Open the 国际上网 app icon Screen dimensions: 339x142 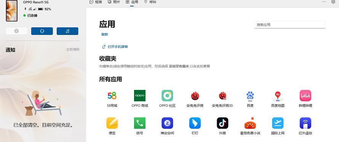(x=278, y=123)
